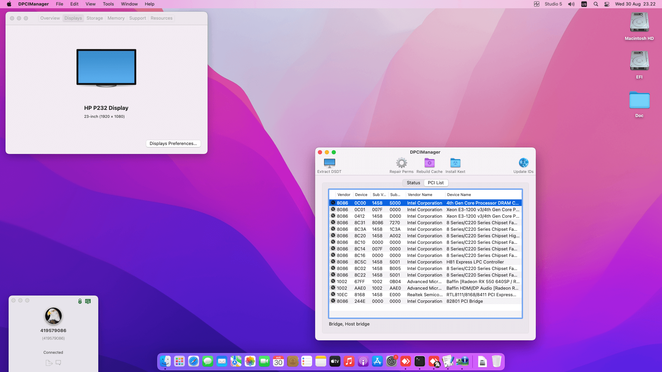Open the Apple menu
Screen dimensions: 662x372
(x=9, y=4)
